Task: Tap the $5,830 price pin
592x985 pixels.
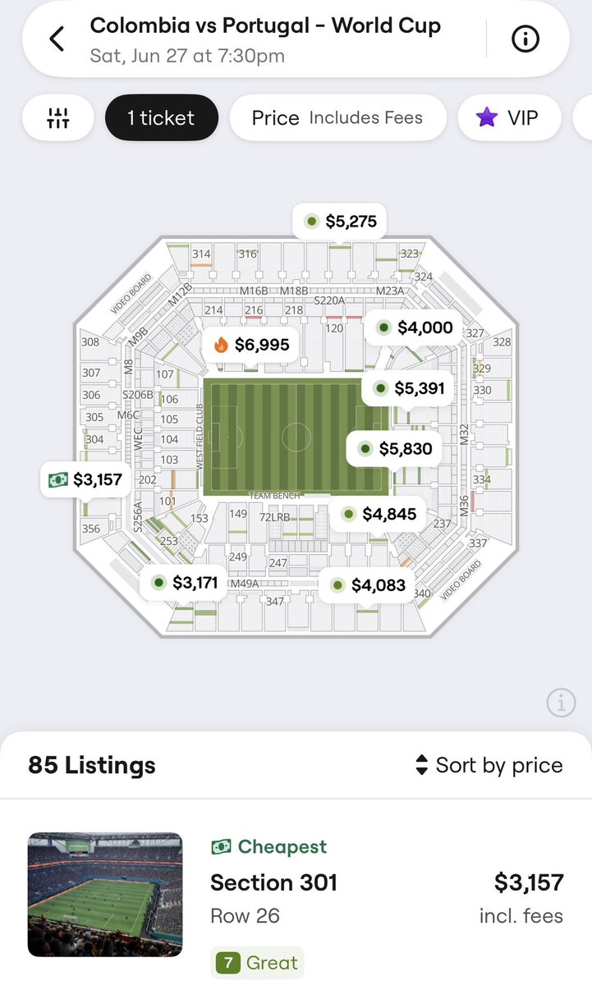Action: click(x=395, y=449)
